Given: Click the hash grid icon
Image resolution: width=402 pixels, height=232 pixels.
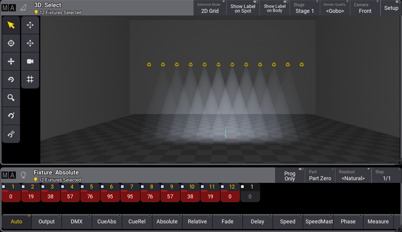Looking at the screenshot, I should tap(30, 79).
